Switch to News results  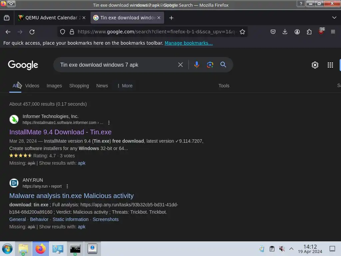click(x=102, y=86)
